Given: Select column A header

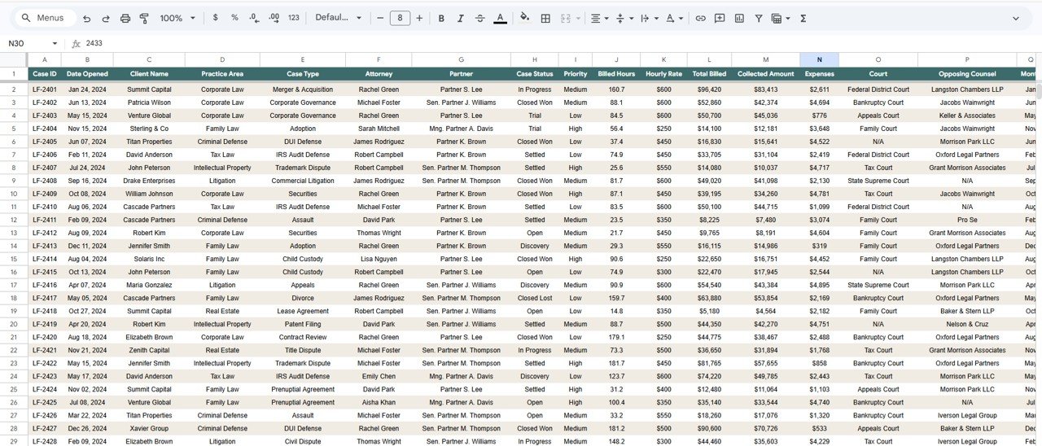Looking at the screenshot, I should (45, 59).
